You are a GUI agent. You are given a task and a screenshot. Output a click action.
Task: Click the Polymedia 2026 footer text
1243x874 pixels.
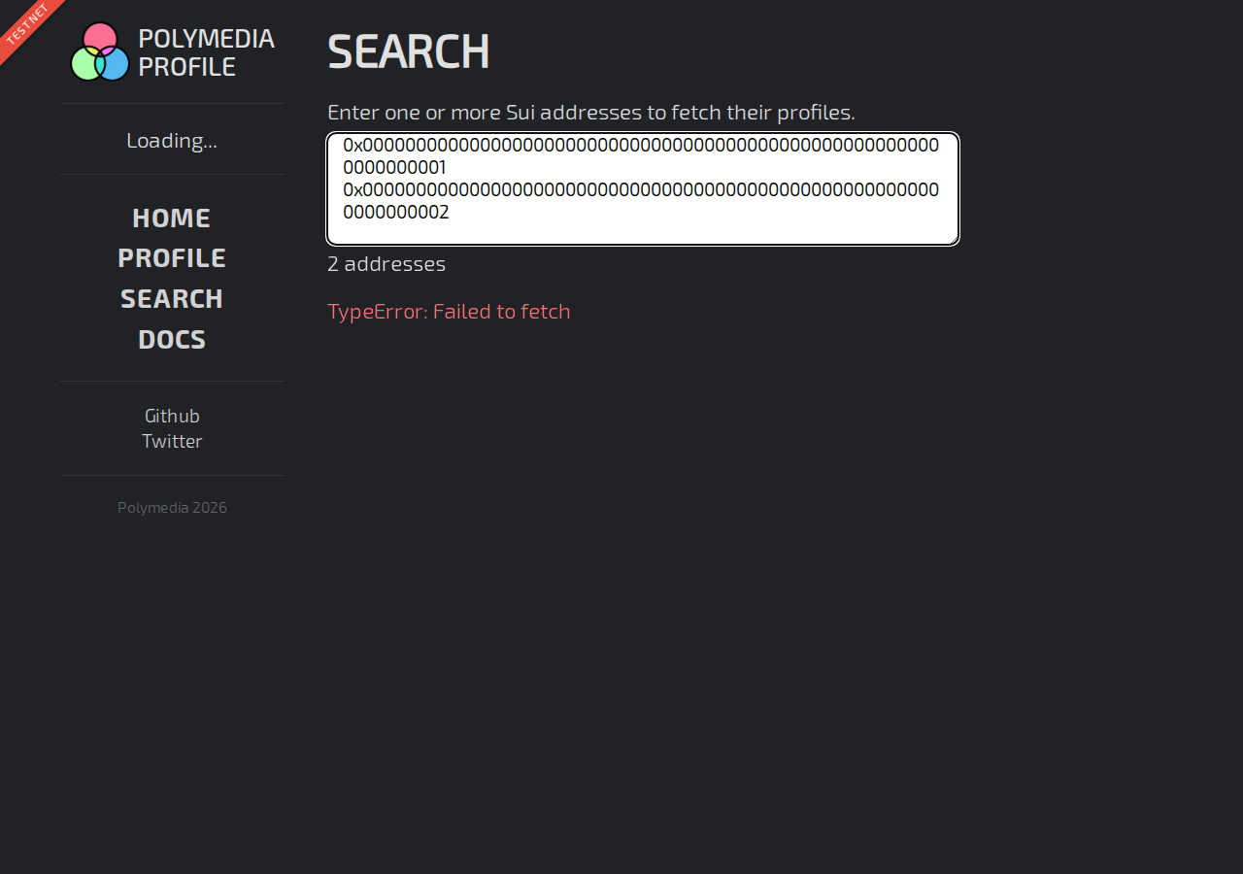coord(172,507)
